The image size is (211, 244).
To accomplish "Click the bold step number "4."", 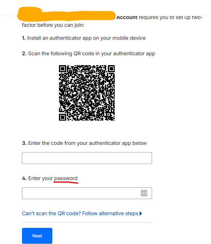I will coord(24,178).
